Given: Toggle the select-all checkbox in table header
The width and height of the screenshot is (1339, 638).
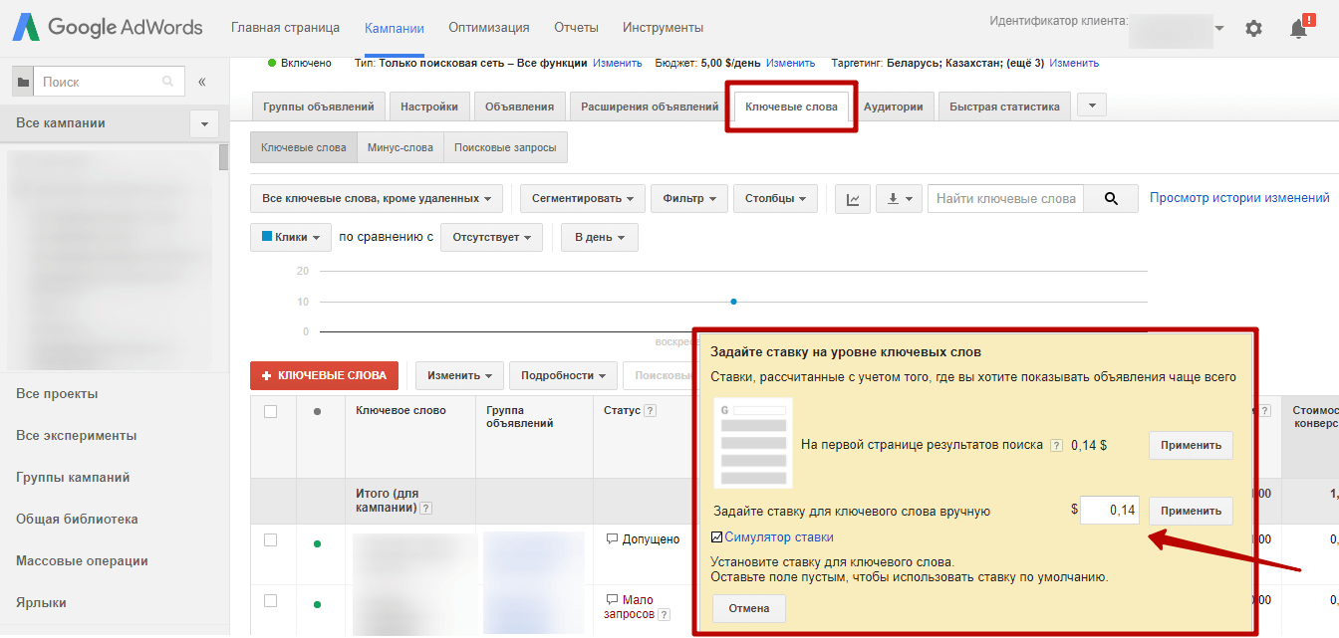Looking at the screenshot, I should tap(270, 411).
